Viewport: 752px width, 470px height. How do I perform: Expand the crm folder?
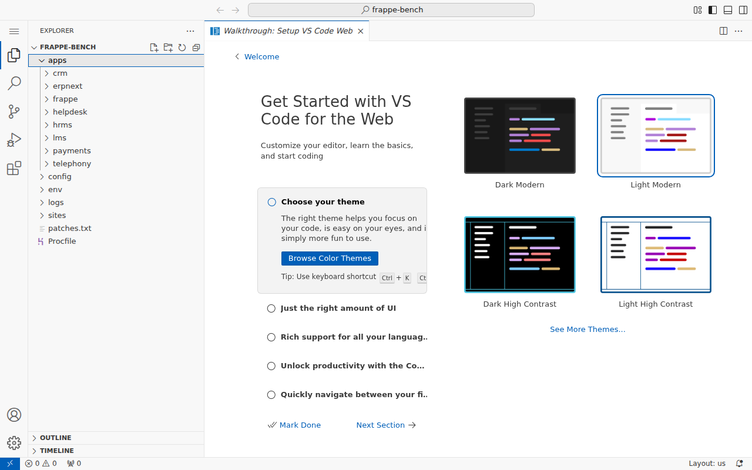click(116, 73)
